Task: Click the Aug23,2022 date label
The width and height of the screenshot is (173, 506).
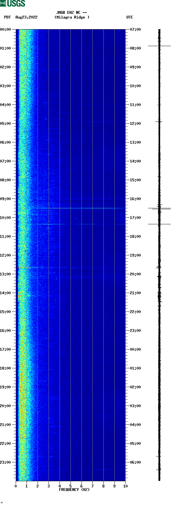Action: [x=26, y=17]
